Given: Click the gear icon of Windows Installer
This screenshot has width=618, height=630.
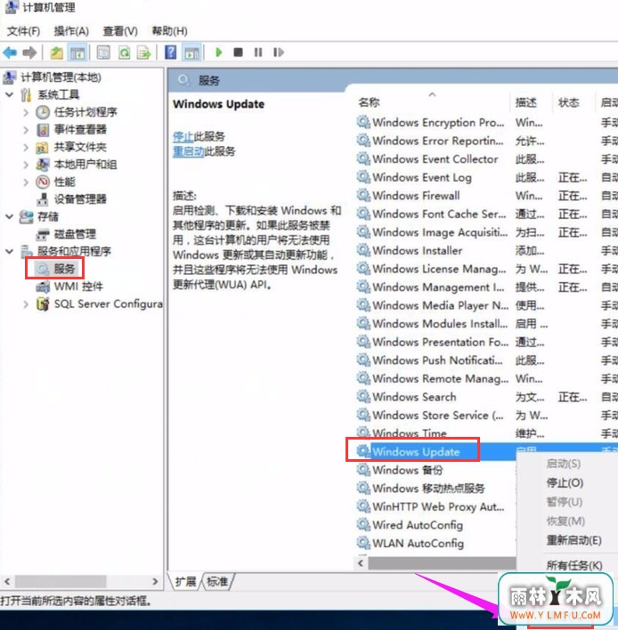Looking at the screenshot, I should coord(363,250).
